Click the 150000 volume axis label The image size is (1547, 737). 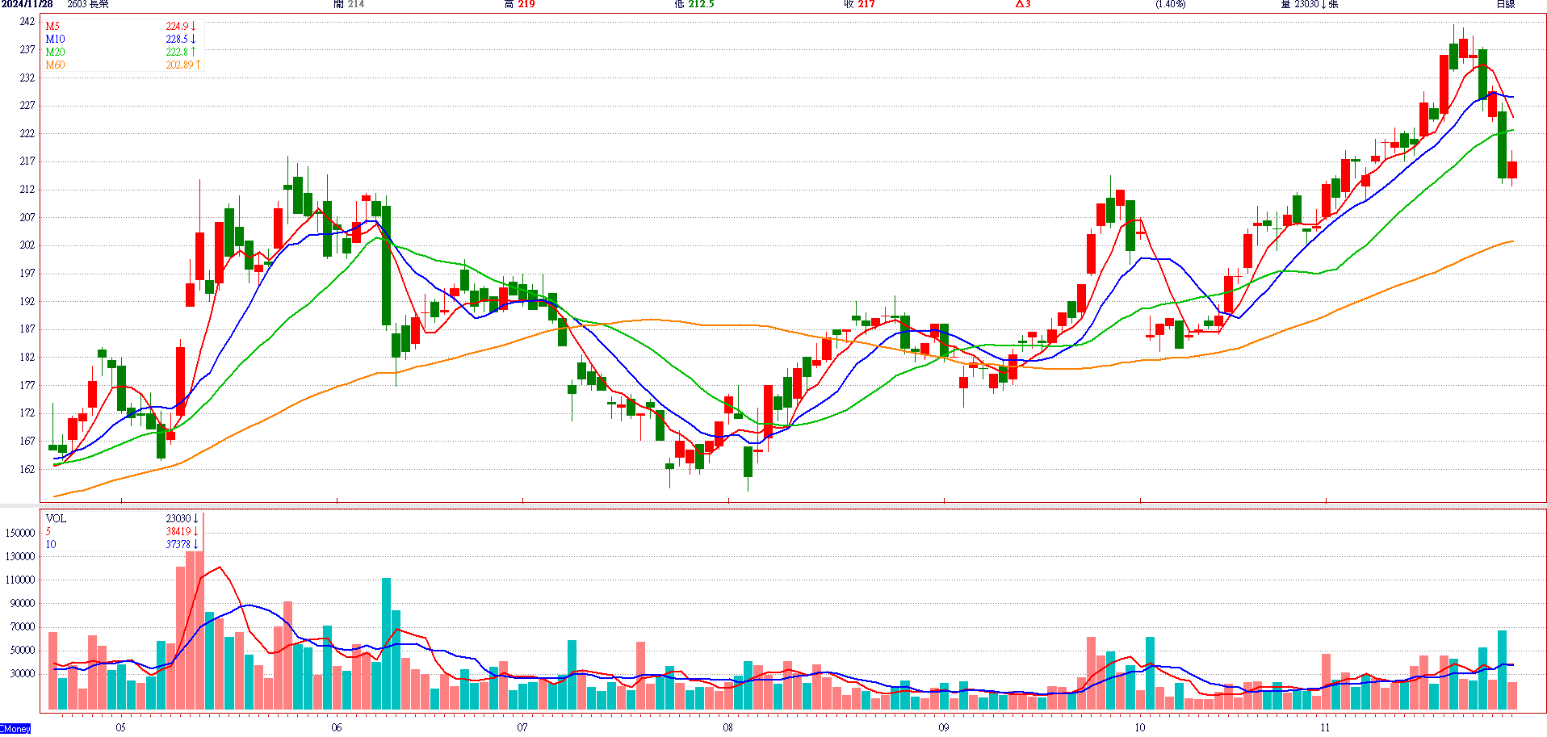click(x=20, y=534)
